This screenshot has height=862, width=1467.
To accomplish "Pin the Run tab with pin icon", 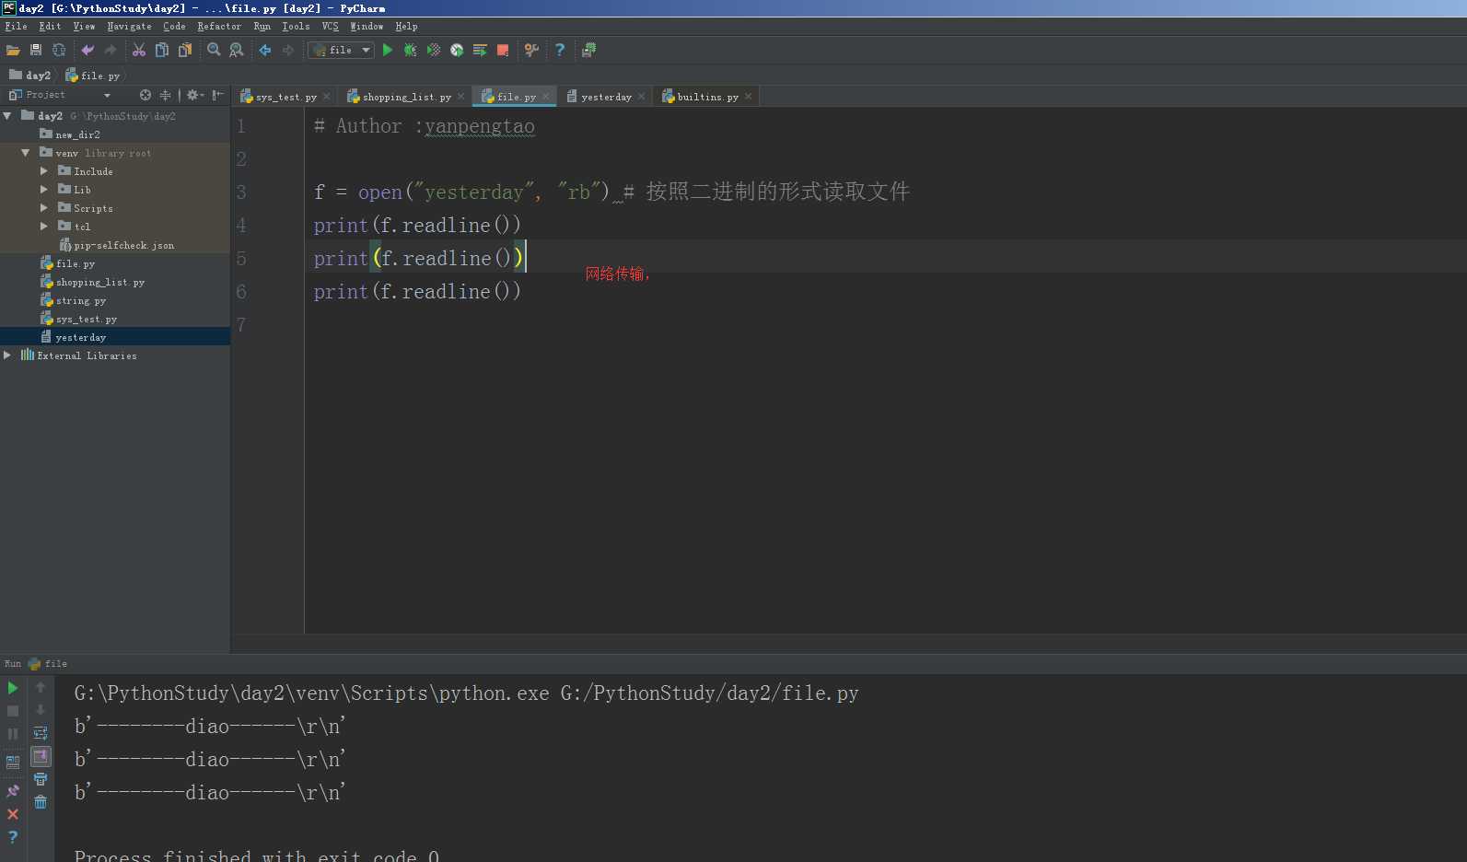I will click(13, 791).
